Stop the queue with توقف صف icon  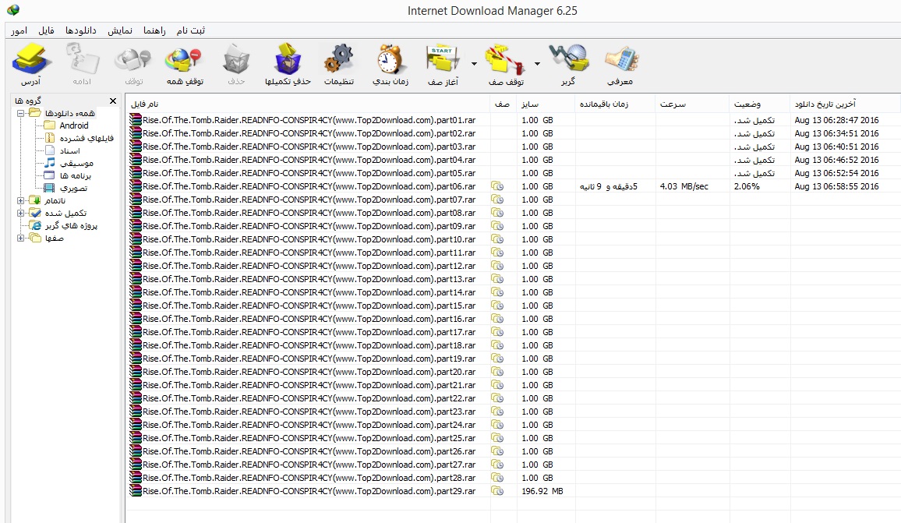[505, 59]
